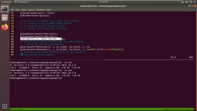The image size is (197, 111).
Task: Click comment 'vertex array object will store'
Action: click(x=50, y=21)
